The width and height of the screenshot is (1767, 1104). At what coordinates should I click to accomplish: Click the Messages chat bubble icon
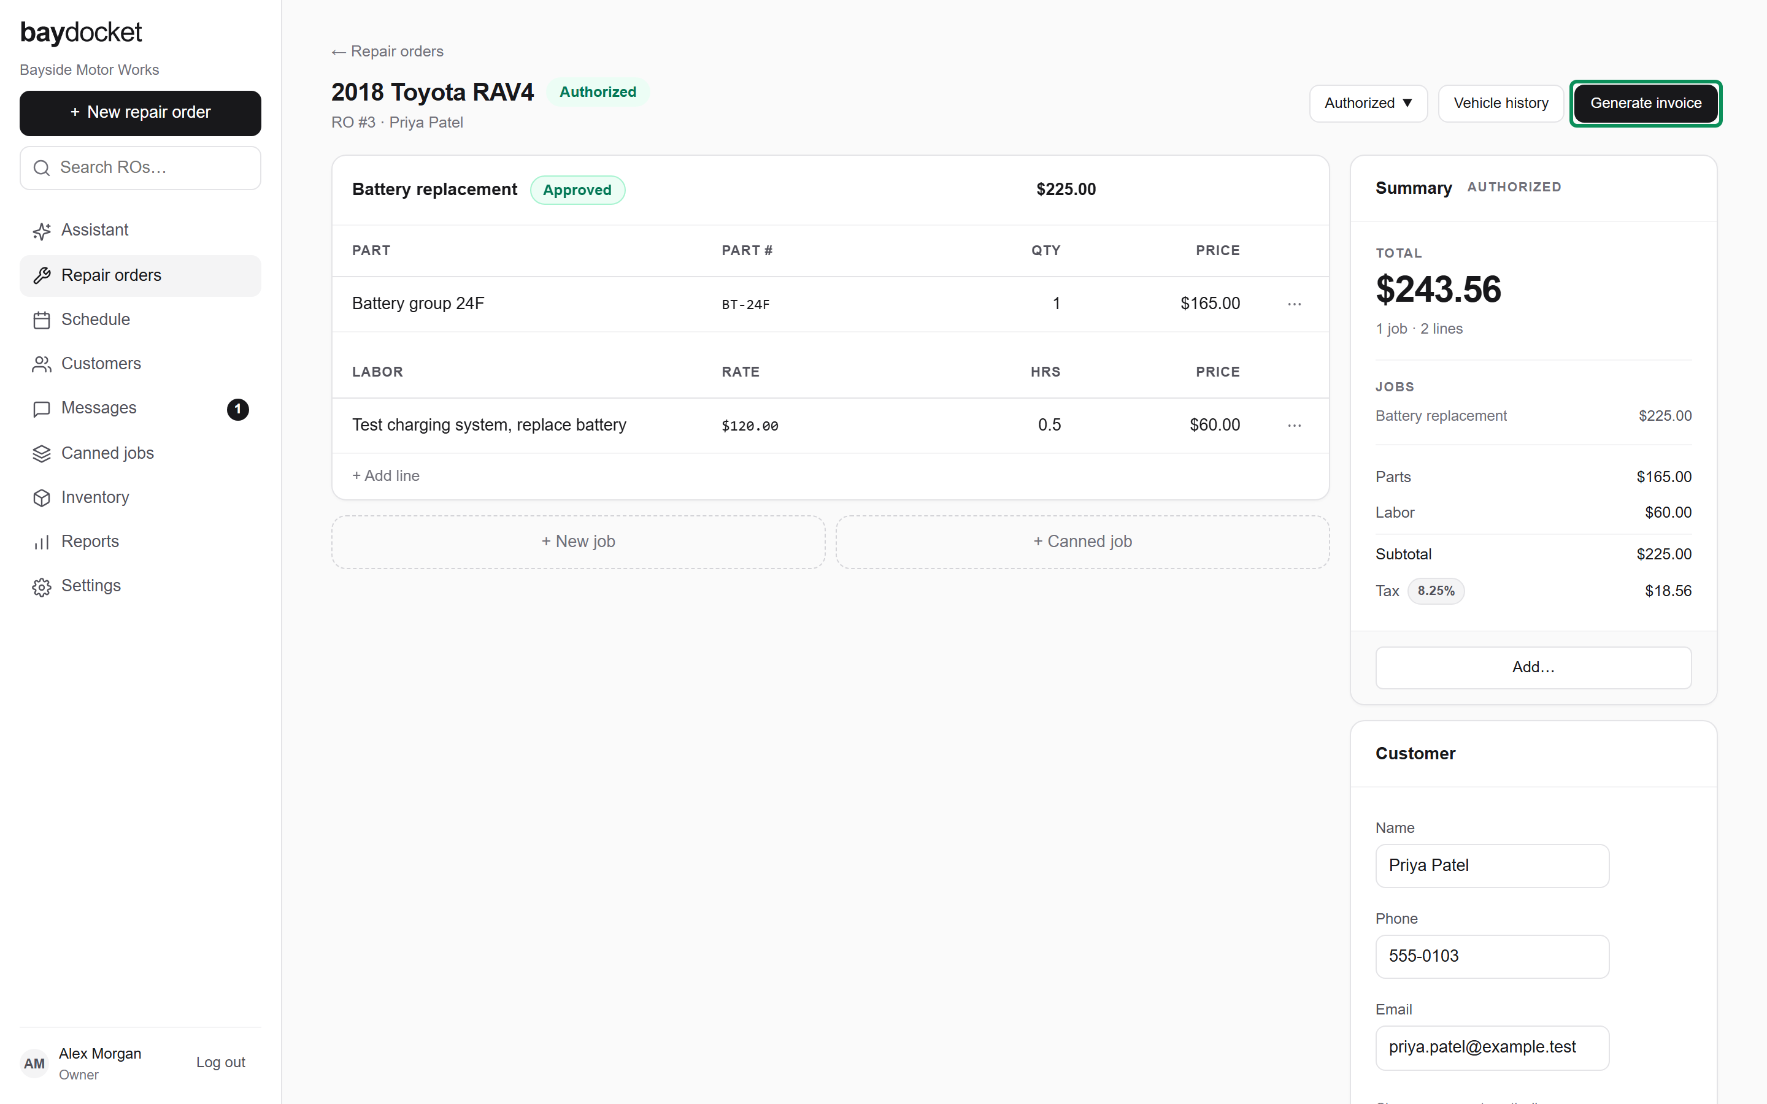42,408
